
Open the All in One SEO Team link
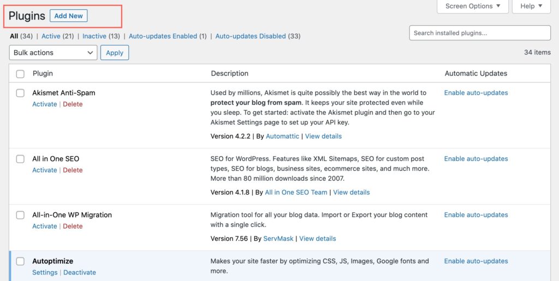(x=296, y=192)
